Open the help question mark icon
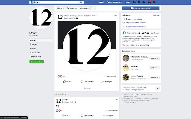191x119 pixels. point(154,2)
